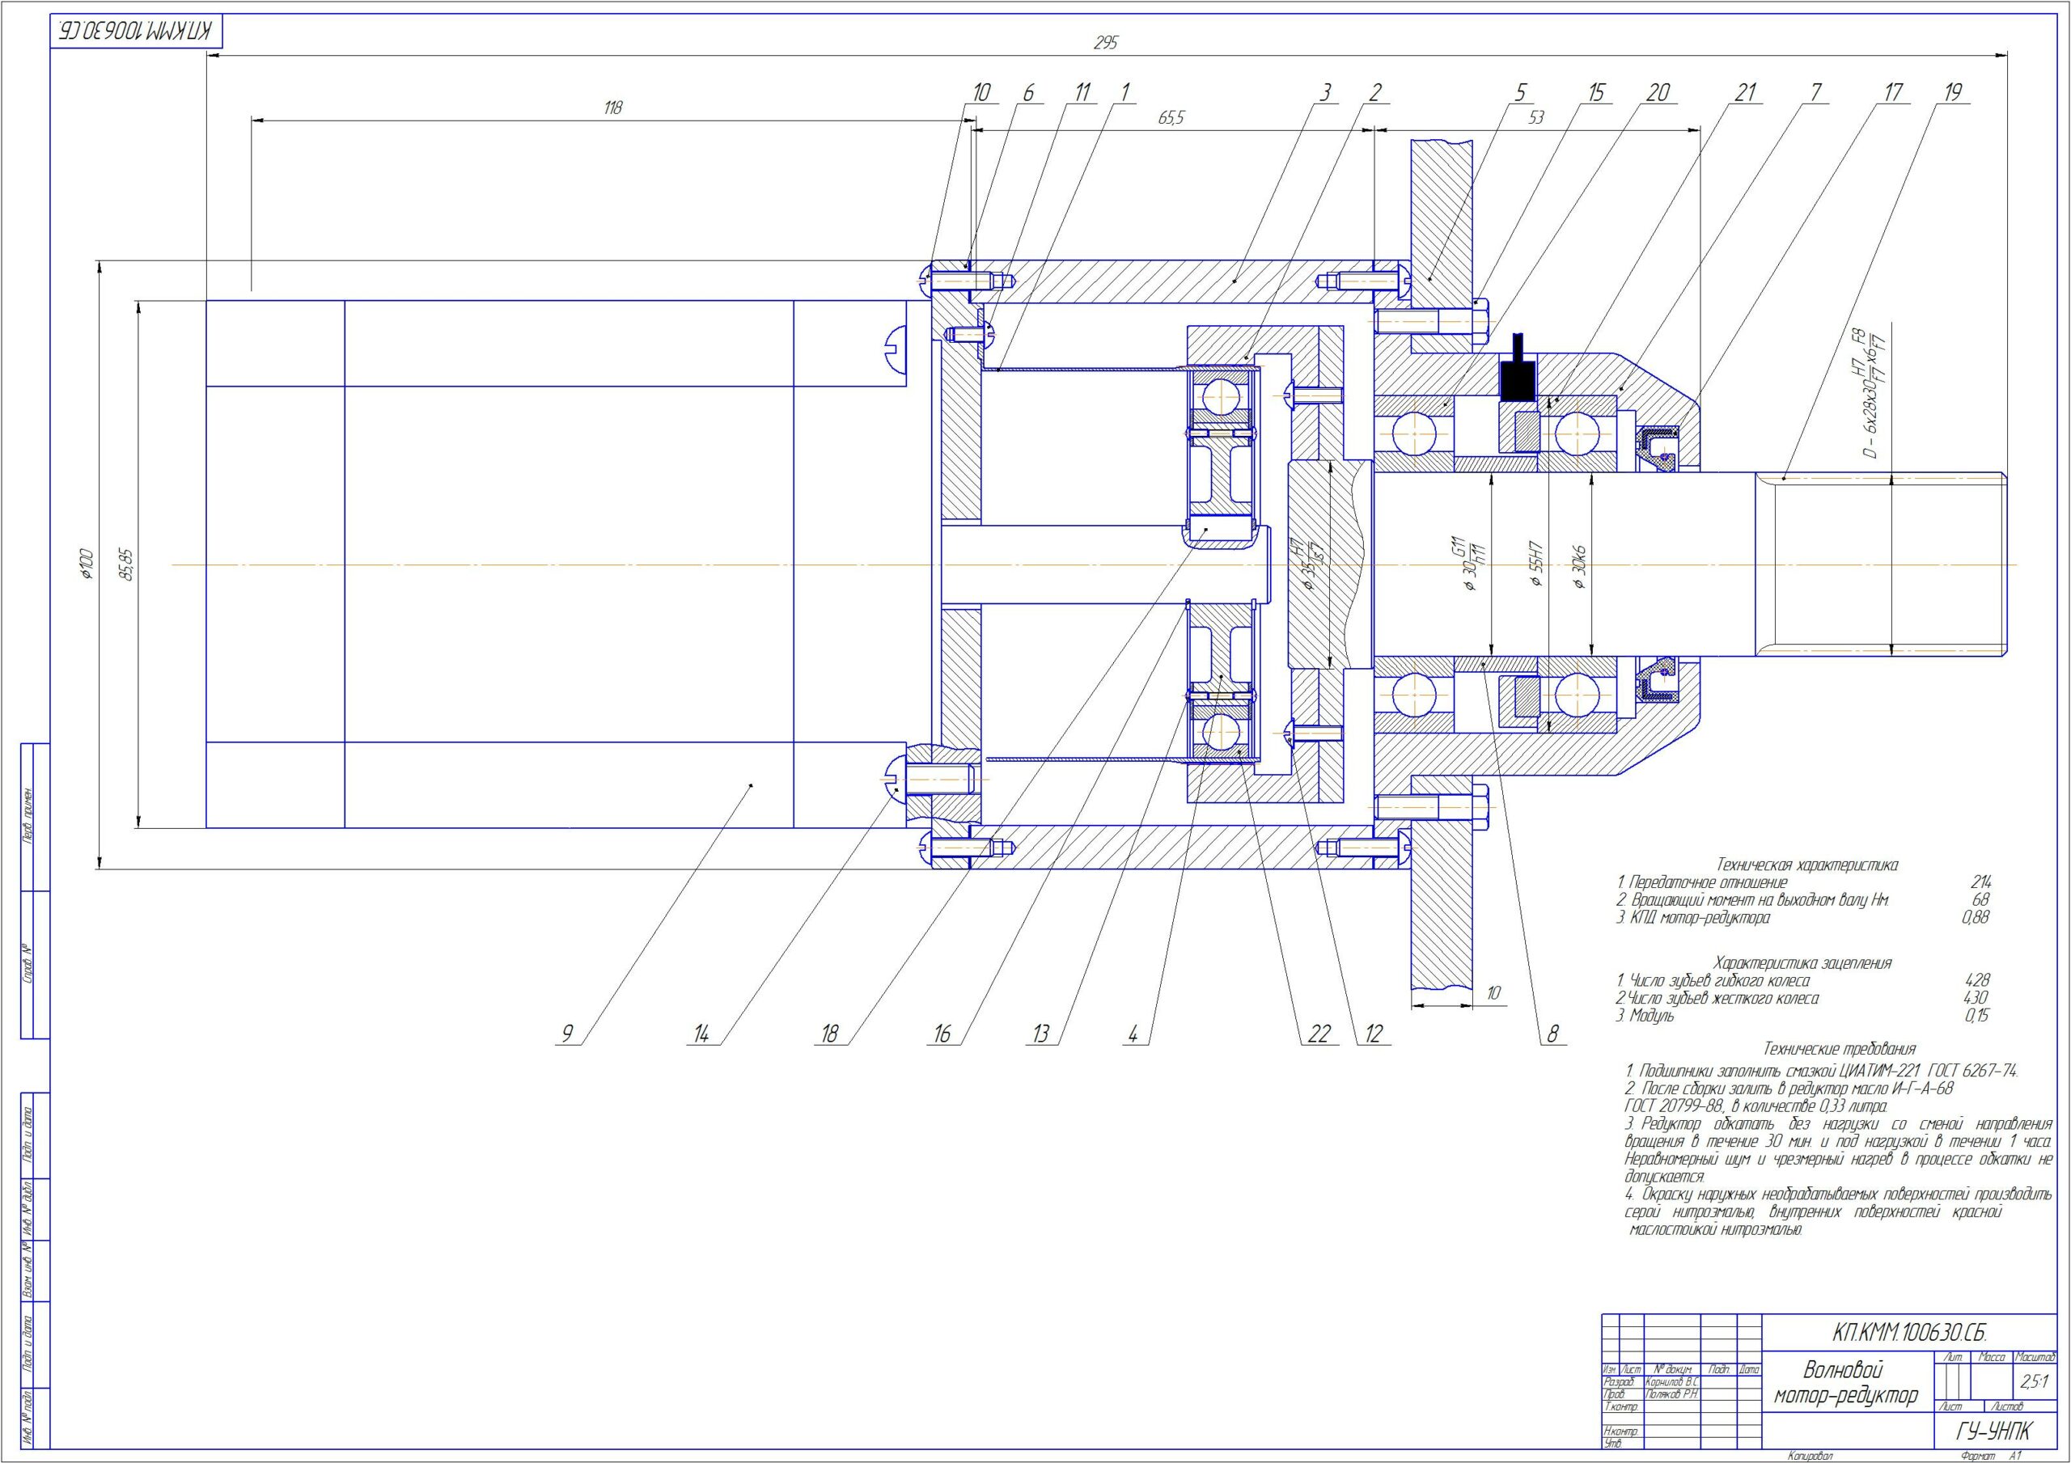Click the 'Модуль' line in the meshing characteristics
Screen dimensions: 2071x1463
[x=1645, y=1016]
